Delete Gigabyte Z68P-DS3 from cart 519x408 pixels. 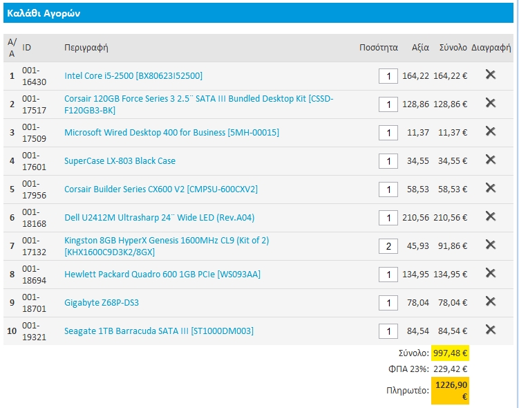click(491, 302)
